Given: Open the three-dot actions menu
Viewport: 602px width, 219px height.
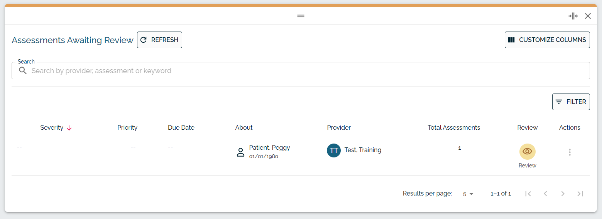Looking at the screenshot, I should click(570, 152).
